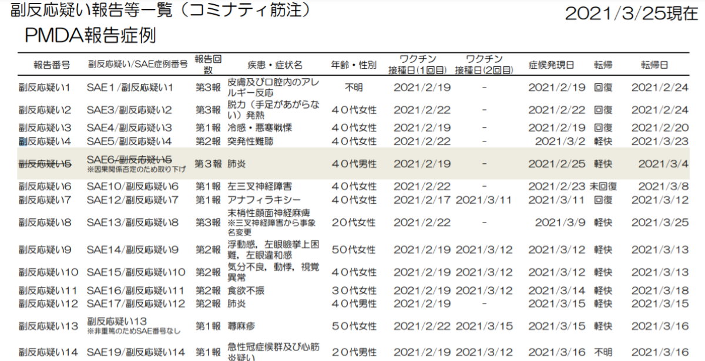Click the 未回復 outcome cell
This screenshot has width=705, height=361.
tap(603, 187)
